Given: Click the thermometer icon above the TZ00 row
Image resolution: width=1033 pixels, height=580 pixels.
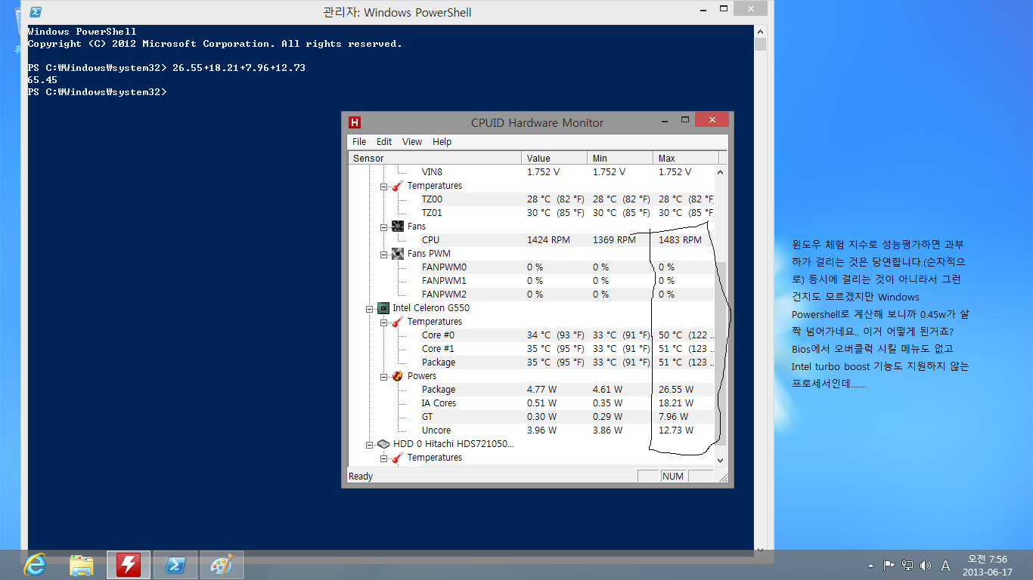Looking at the screenshot, I should click(396, 186).
